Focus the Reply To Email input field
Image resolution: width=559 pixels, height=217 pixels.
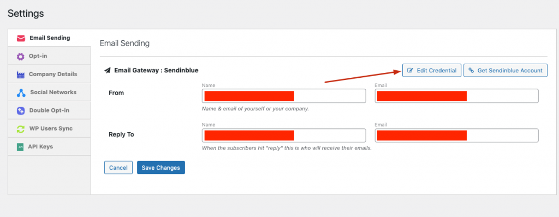pyautogui.click(x=457, y=135)
